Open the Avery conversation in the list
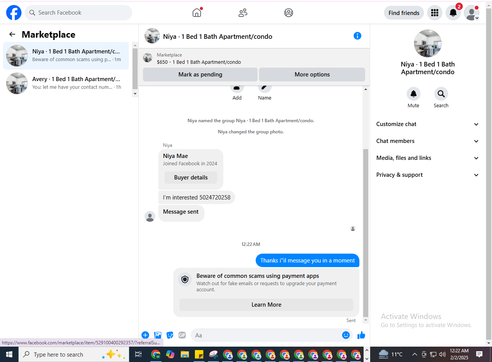492x362 pixels. pos(66,83)
